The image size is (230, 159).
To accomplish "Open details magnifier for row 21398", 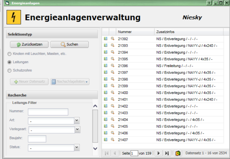I will click(x=112, y=79).
